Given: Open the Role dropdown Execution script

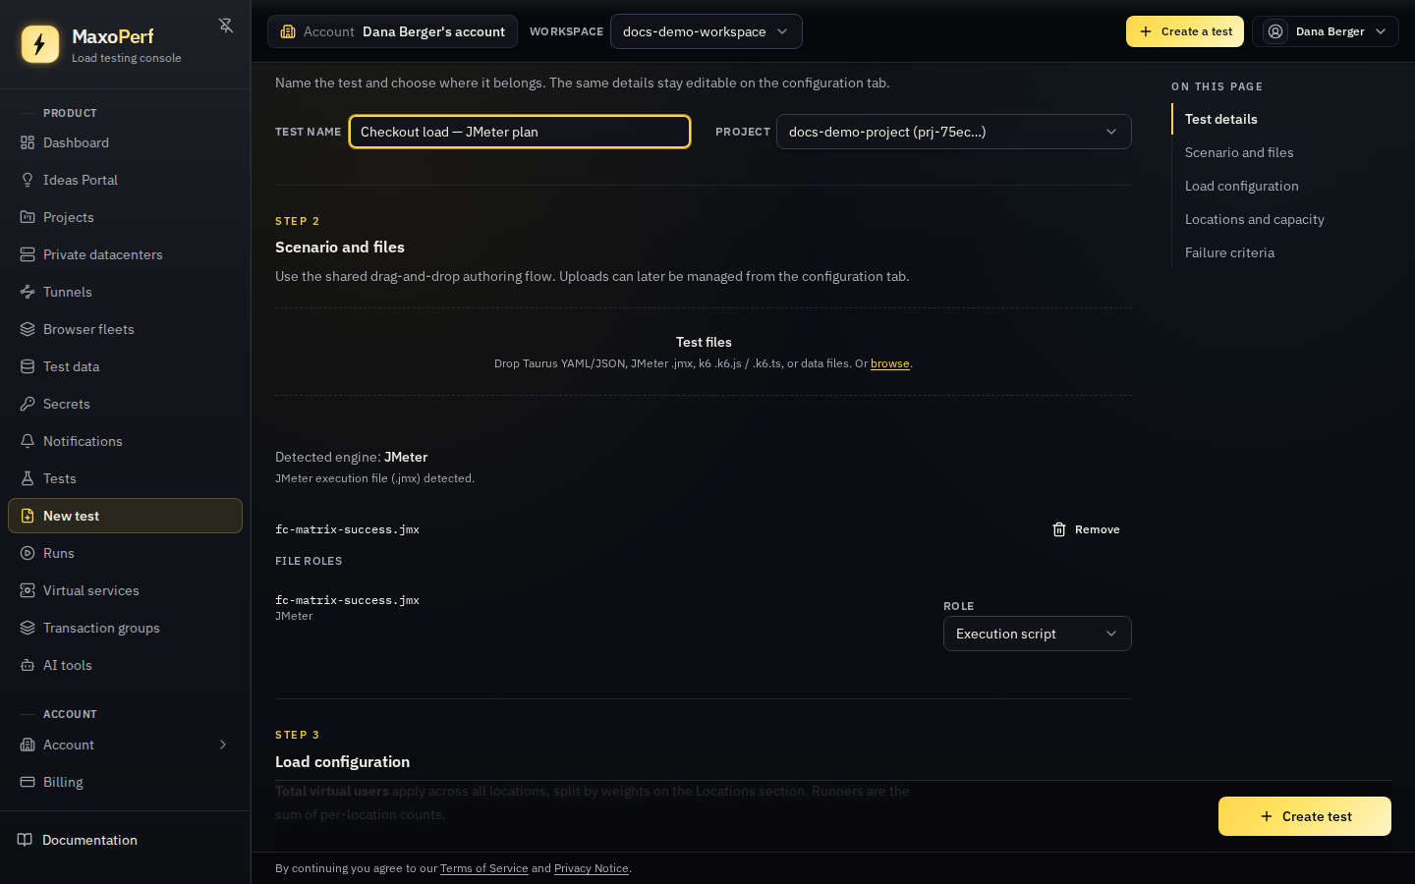Looking at the screenshot, I should 1037,634.
